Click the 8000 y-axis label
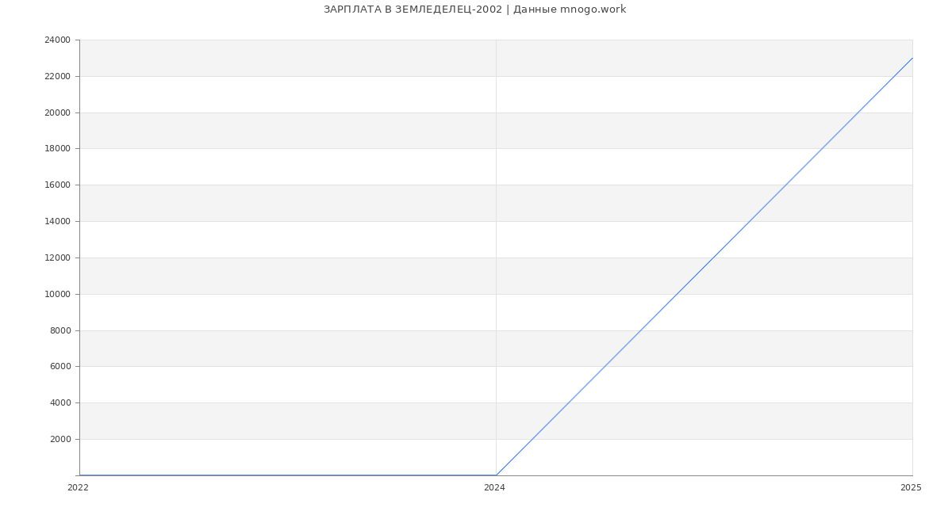 [x=59, y=331]
